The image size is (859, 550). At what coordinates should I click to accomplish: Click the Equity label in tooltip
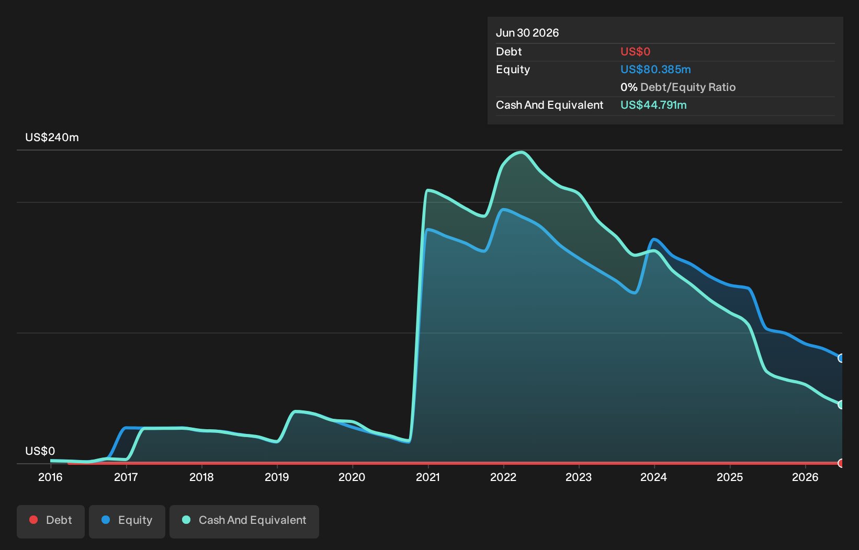coord(513,70)
